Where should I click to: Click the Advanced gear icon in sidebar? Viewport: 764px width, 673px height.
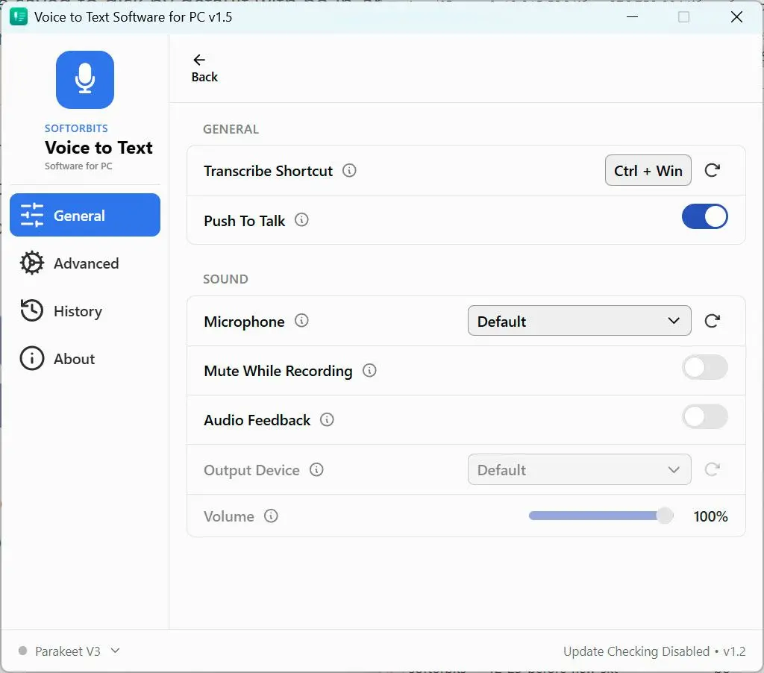coord(32,263)
